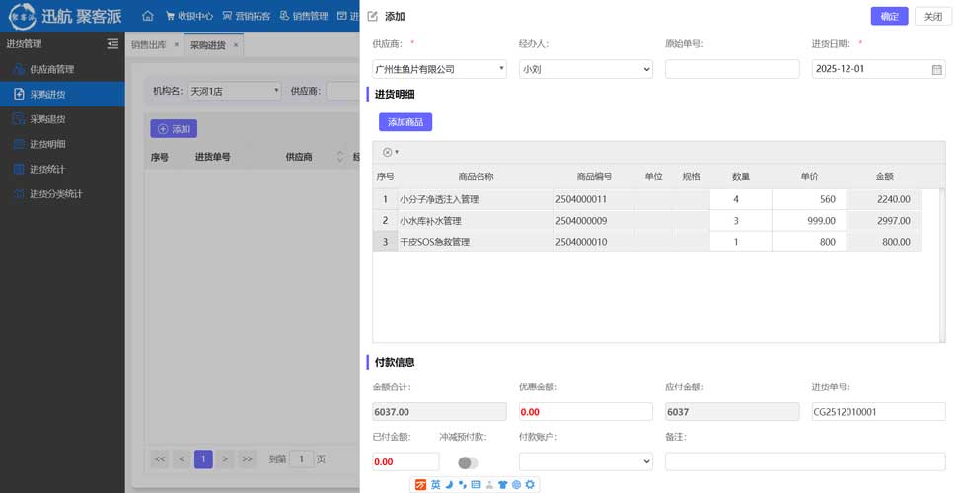Viewport: 958px width, 493px height.
Task: Edit unit price 800 for 干皮SOS急救管理
Action: (x=809, y=242)
